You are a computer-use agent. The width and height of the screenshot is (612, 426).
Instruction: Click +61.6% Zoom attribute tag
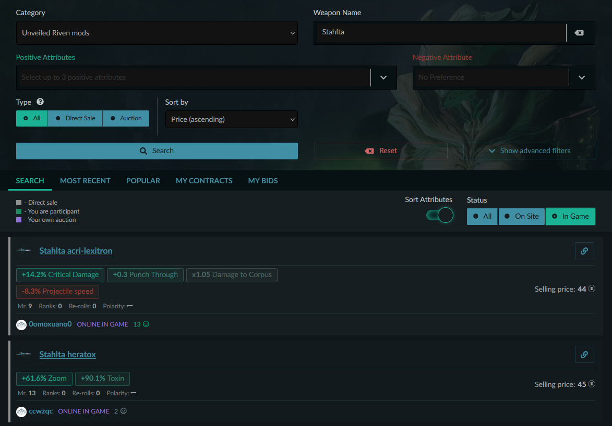pos(44,379)
